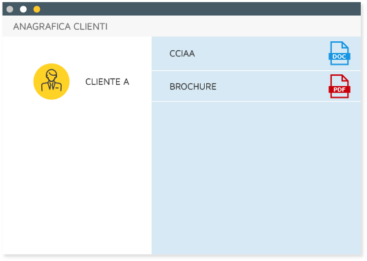Click empty light-blue documents panel area
This screenshot has width=367, height=261.
[256, 178]
